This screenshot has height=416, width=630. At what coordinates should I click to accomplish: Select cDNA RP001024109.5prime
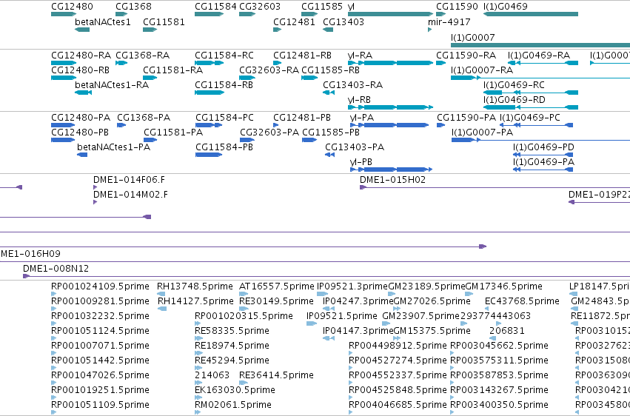[x=101, y=286]
